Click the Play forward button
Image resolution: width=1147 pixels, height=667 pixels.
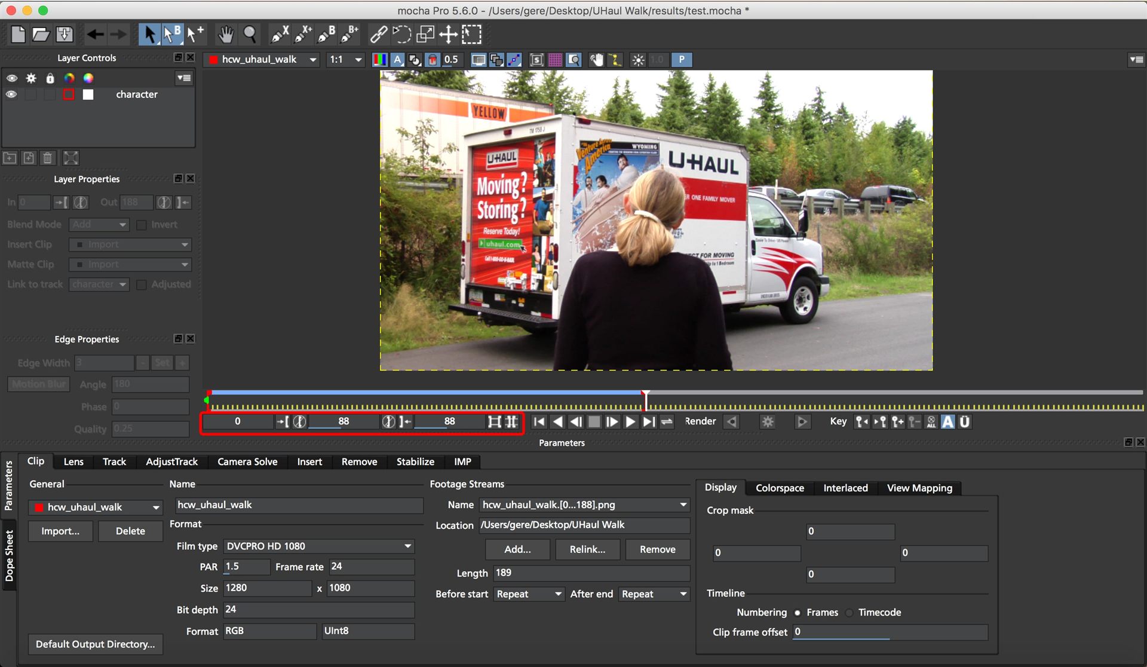tap(630, 422)
